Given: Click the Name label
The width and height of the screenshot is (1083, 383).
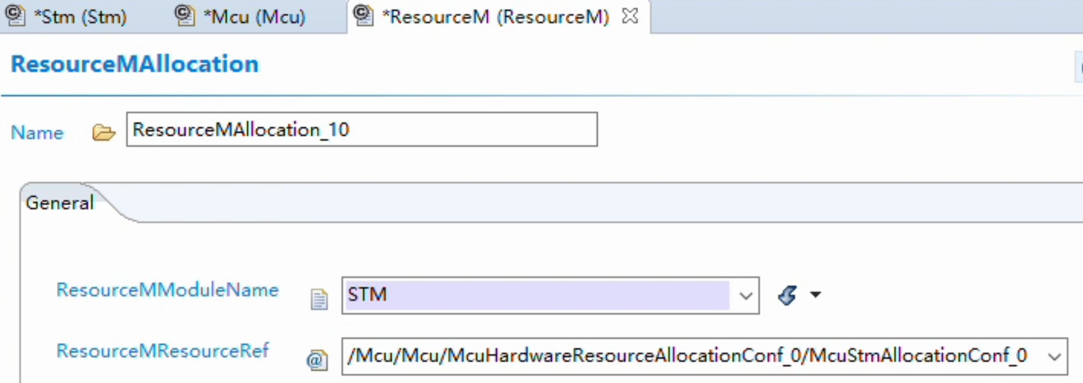Looking at the screenshot, I should (x=37, y=133).
